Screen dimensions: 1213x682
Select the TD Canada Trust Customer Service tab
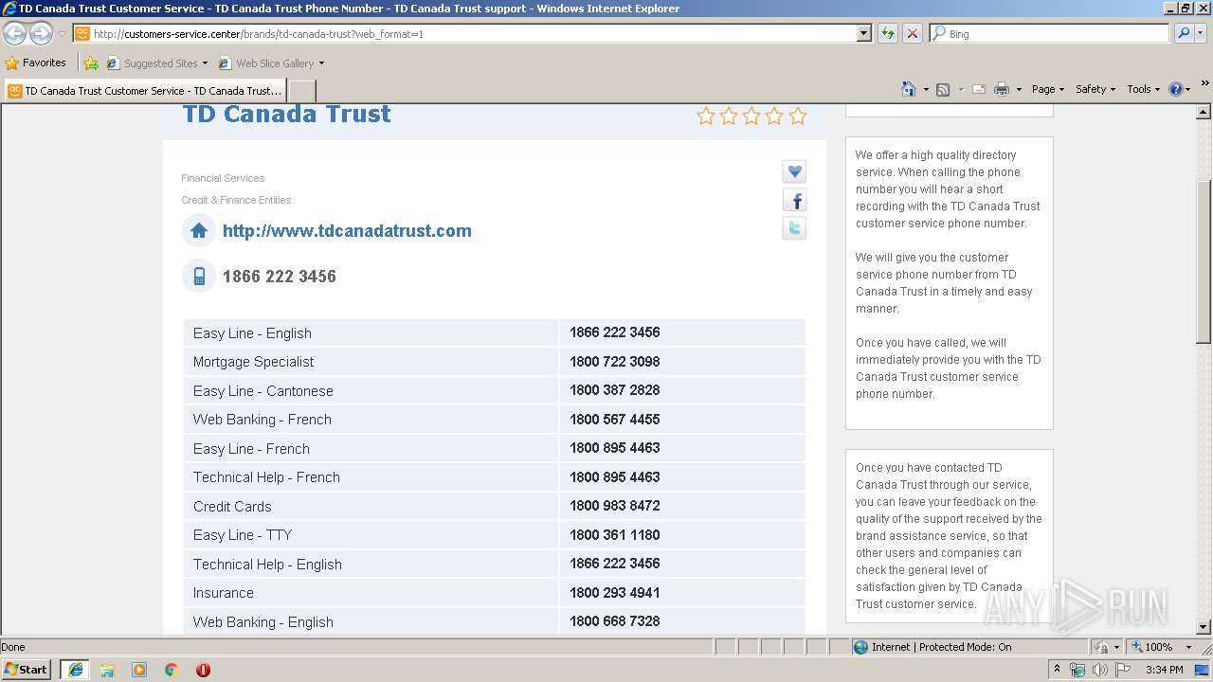coord(145,91)
